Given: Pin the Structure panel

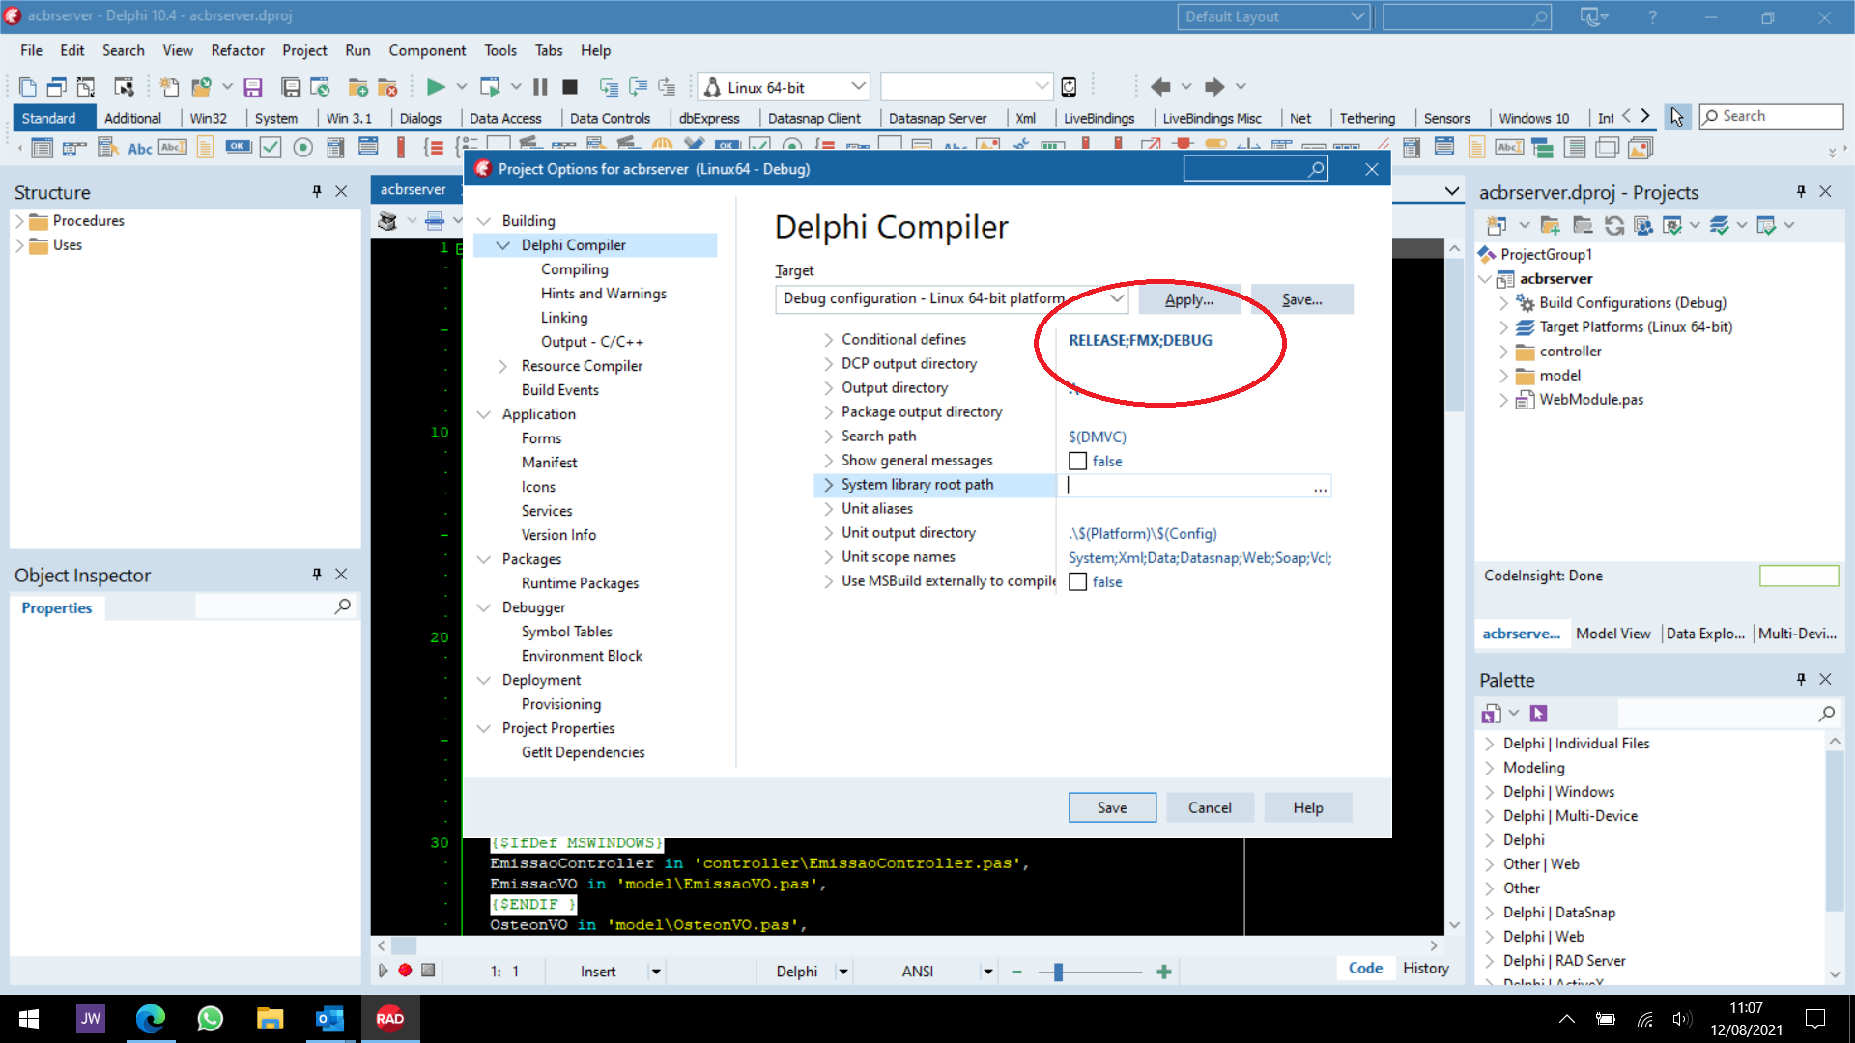Looking at the screenshot, I should 317,191.
